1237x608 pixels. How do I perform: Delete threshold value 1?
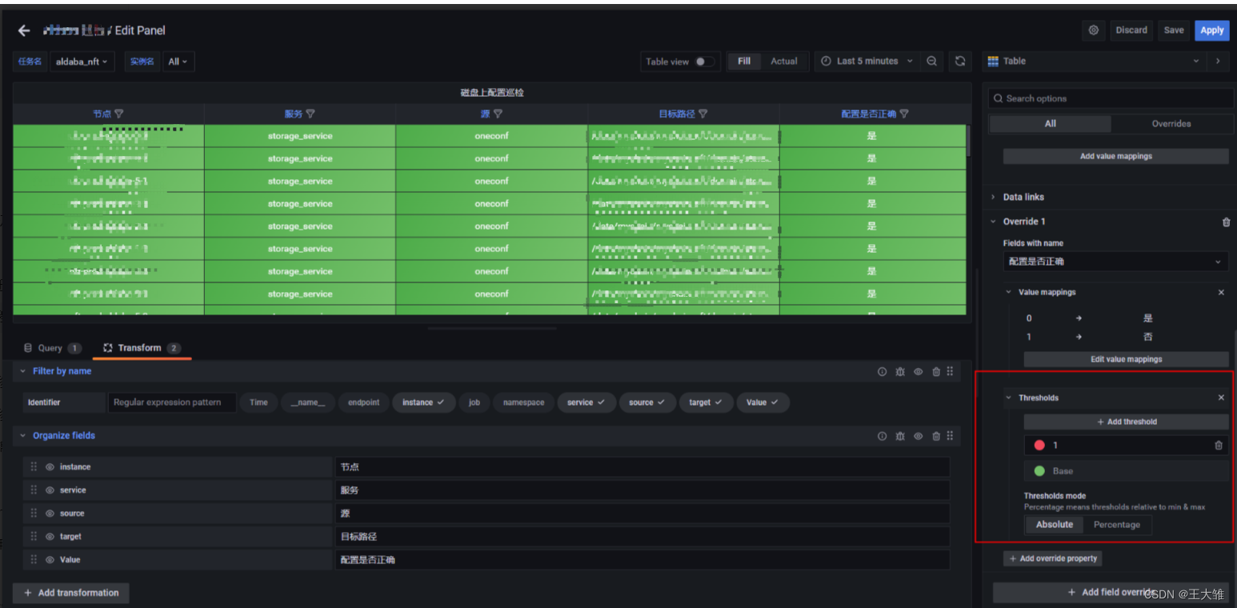point(1219,446)
